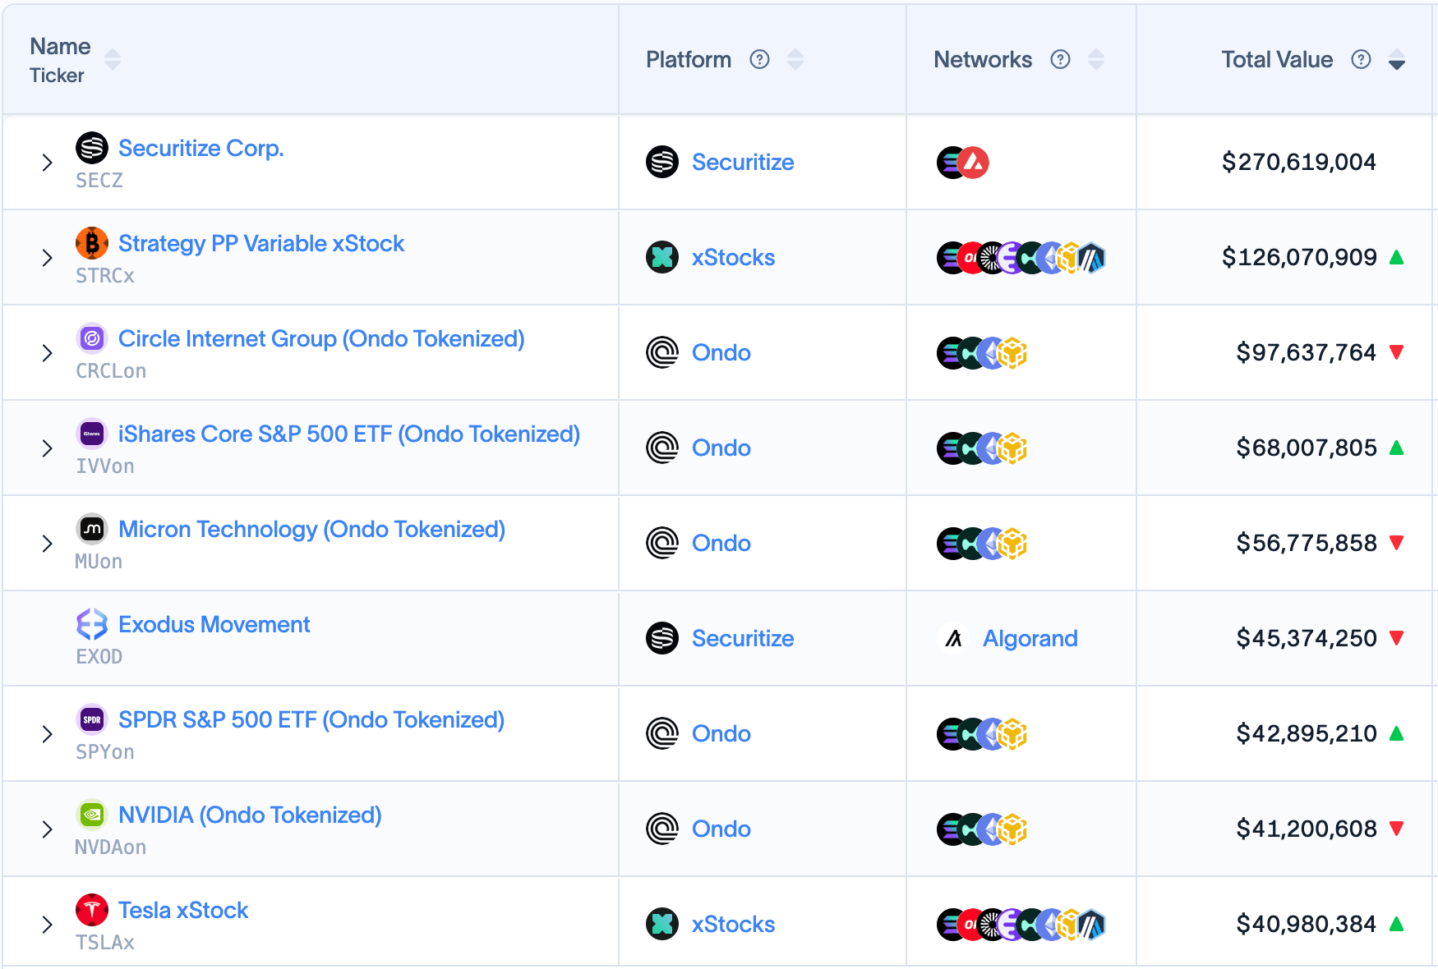The width and height of the screenshot is (1438, 969).
Task: Click the $40,980,384 total value
Action: [1307, 924]
